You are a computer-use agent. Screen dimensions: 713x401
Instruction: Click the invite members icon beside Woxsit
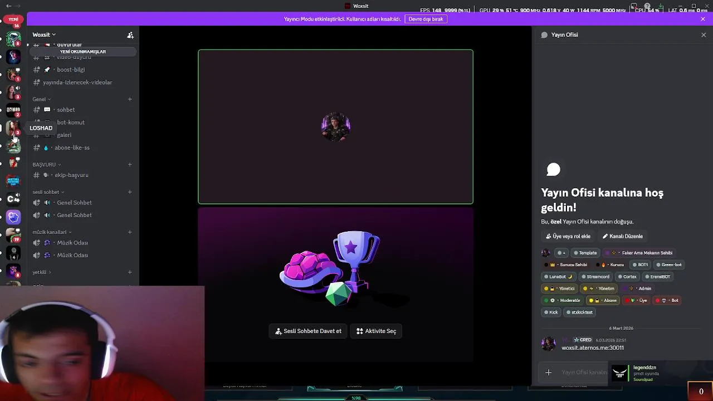130,35
